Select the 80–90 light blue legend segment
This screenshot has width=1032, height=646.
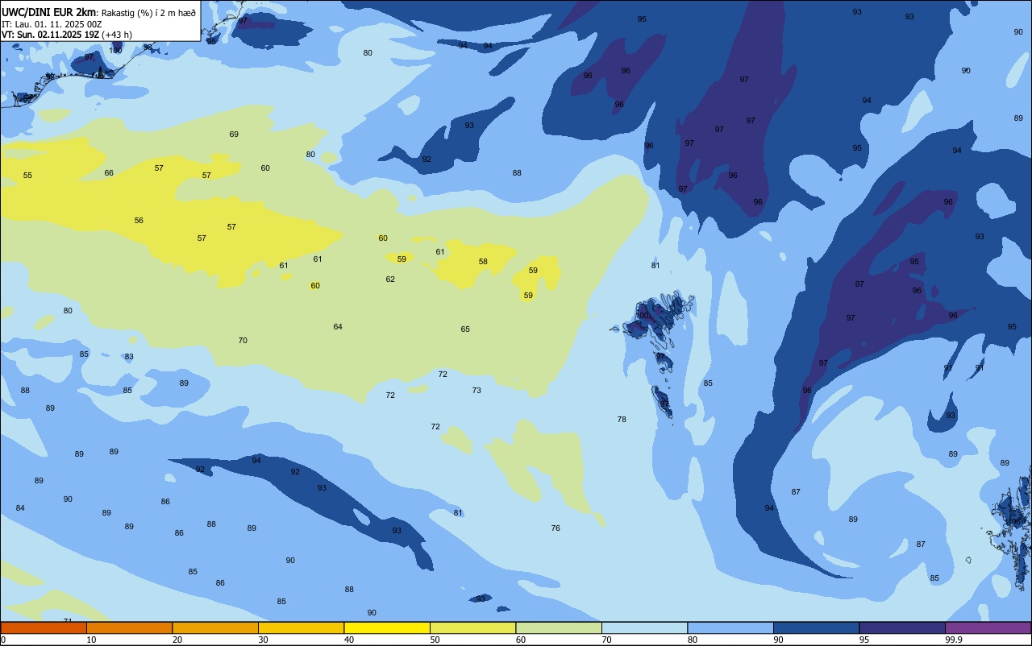tap(730, 627)
